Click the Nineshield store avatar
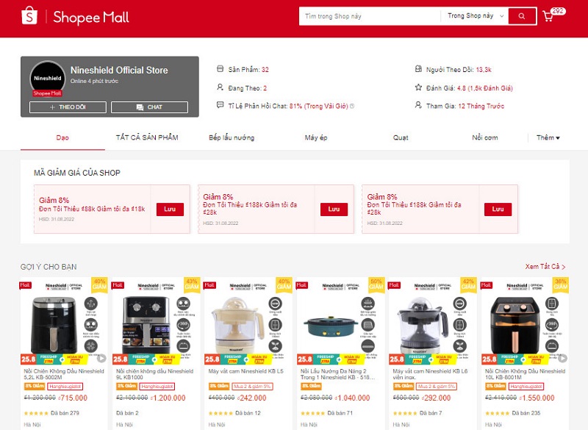 click(x=48, y=79)
